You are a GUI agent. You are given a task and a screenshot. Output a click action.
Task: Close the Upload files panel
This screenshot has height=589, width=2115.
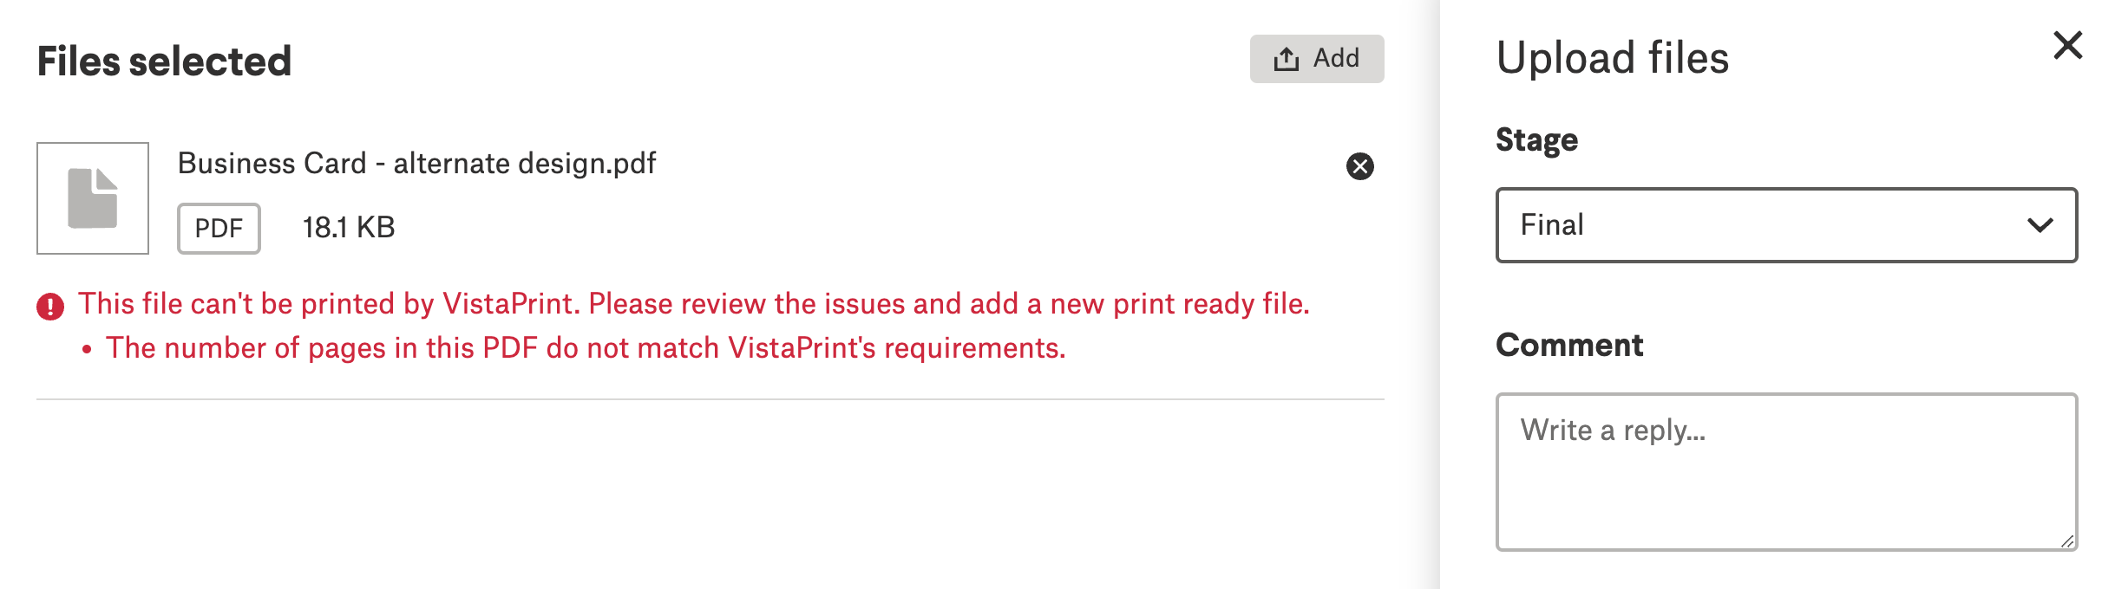click(2067, 45)
